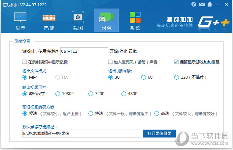Click the 默认录像存储路径 label
Screen dimensions: 233x150
(x=40, y=127)
